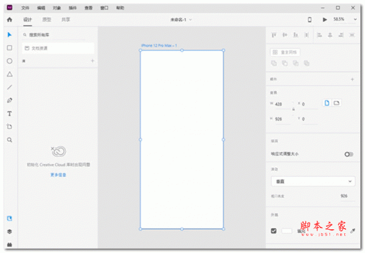
Task: Open the 窗口 menu
Action: [104, 8]
